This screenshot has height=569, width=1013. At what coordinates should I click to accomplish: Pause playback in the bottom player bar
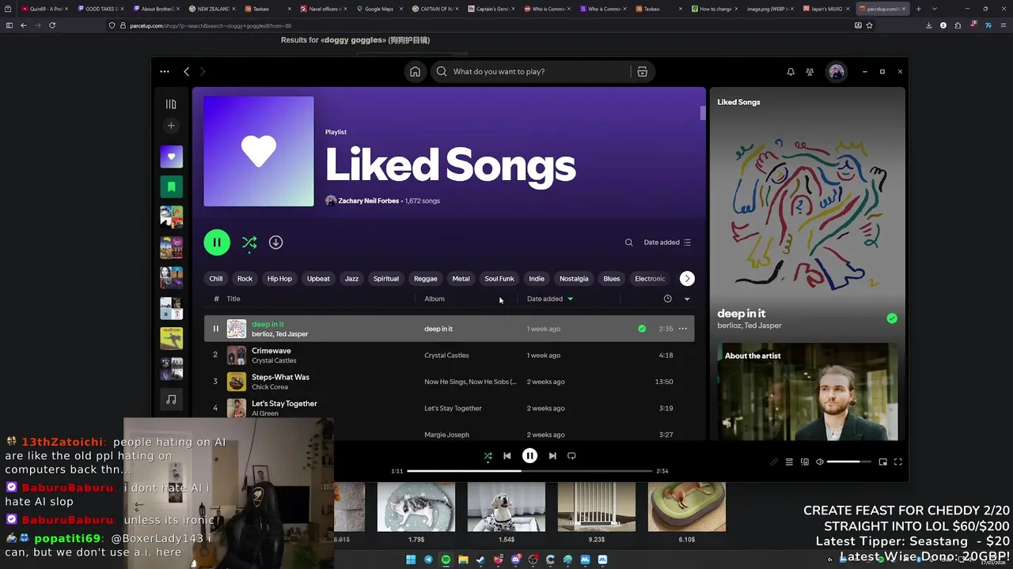[x=529, y=456]
